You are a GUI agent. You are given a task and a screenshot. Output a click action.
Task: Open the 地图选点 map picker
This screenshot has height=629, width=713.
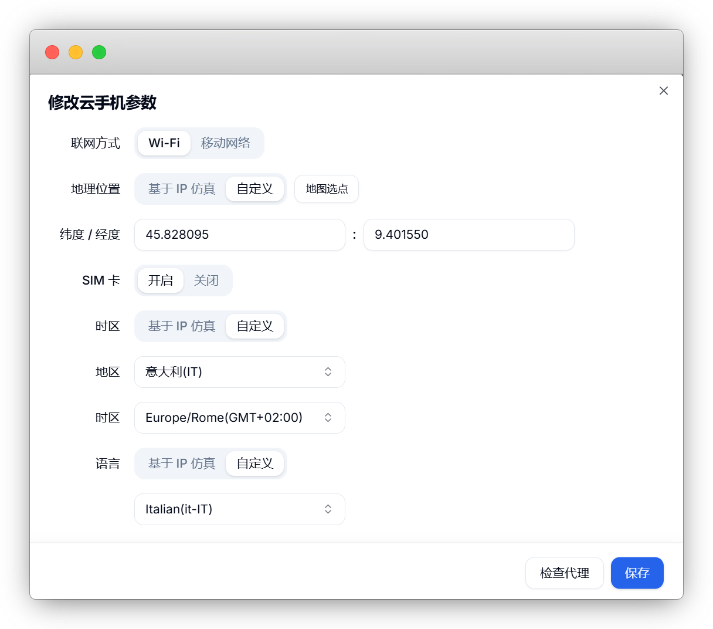[327, 189]
